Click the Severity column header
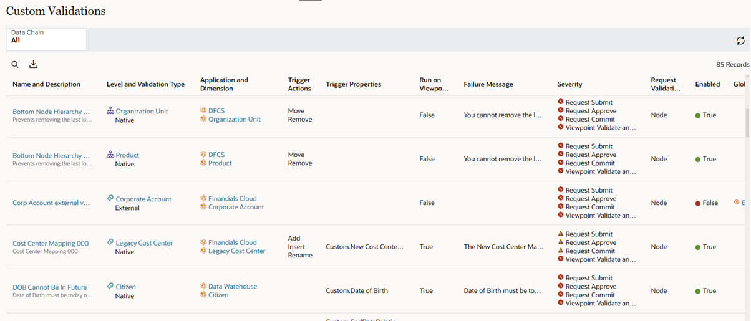The image size is (751, 321). click(569, 84)
